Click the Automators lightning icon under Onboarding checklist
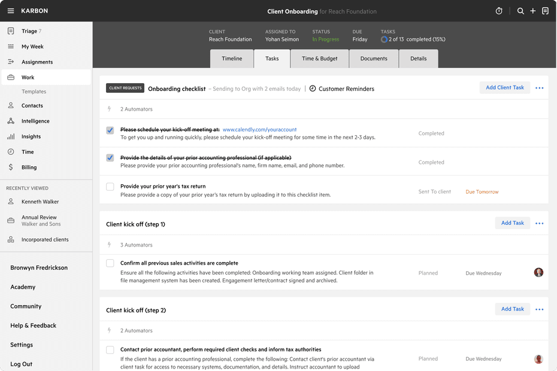This screenshot has width=557, height=371. 110,109
